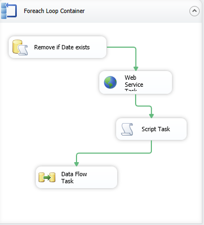Click the Data Flow Task cylinders icon
The width and height of the screenshot is (204, 225).
tap(47, 177)
